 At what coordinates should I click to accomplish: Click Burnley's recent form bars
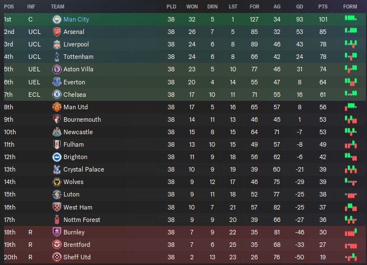pos(351,232)
